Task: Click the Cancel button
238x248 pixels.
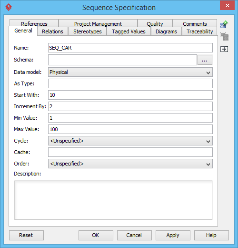Action: pyautogui.click(x=134, y=235)
